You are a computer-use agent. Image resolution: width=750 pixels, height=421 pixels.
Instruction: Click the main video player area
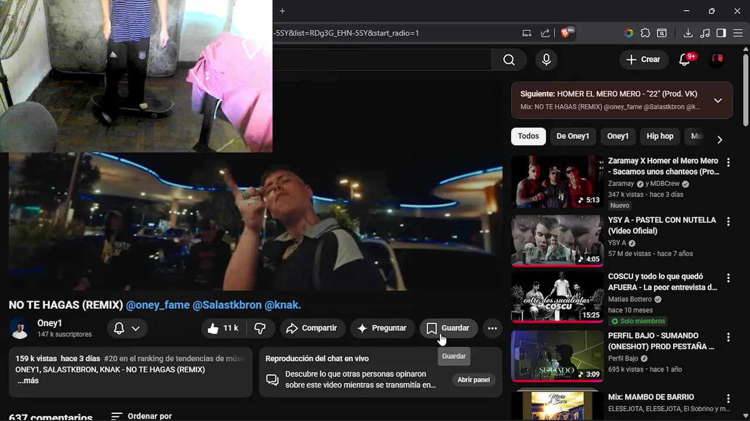click(x=255, y=221)
